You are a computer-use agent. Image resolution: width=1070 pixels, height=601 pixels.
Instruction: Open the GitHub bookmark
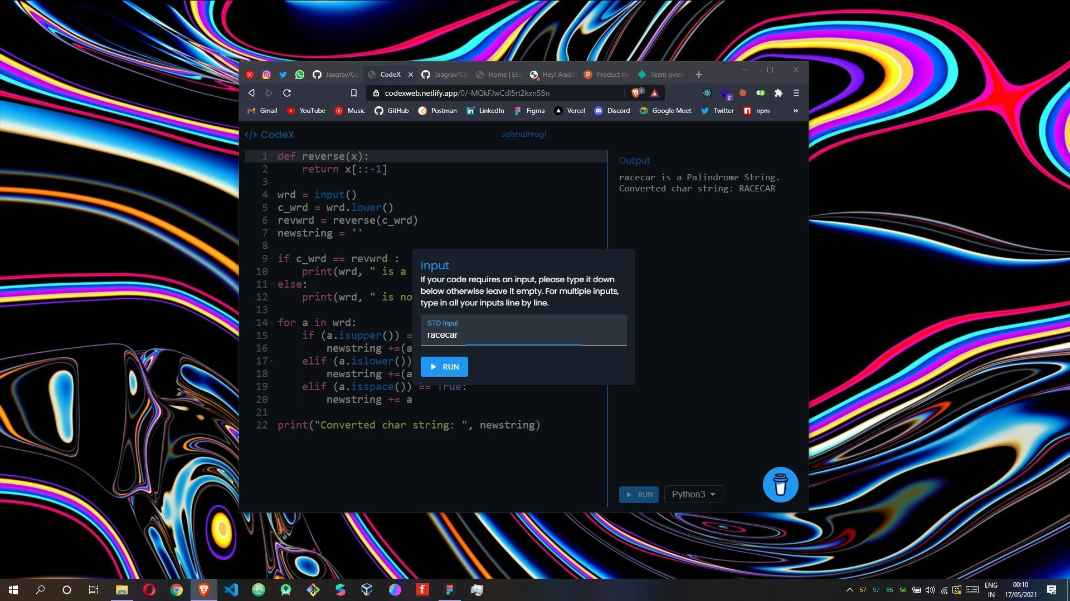coord(391,111)
